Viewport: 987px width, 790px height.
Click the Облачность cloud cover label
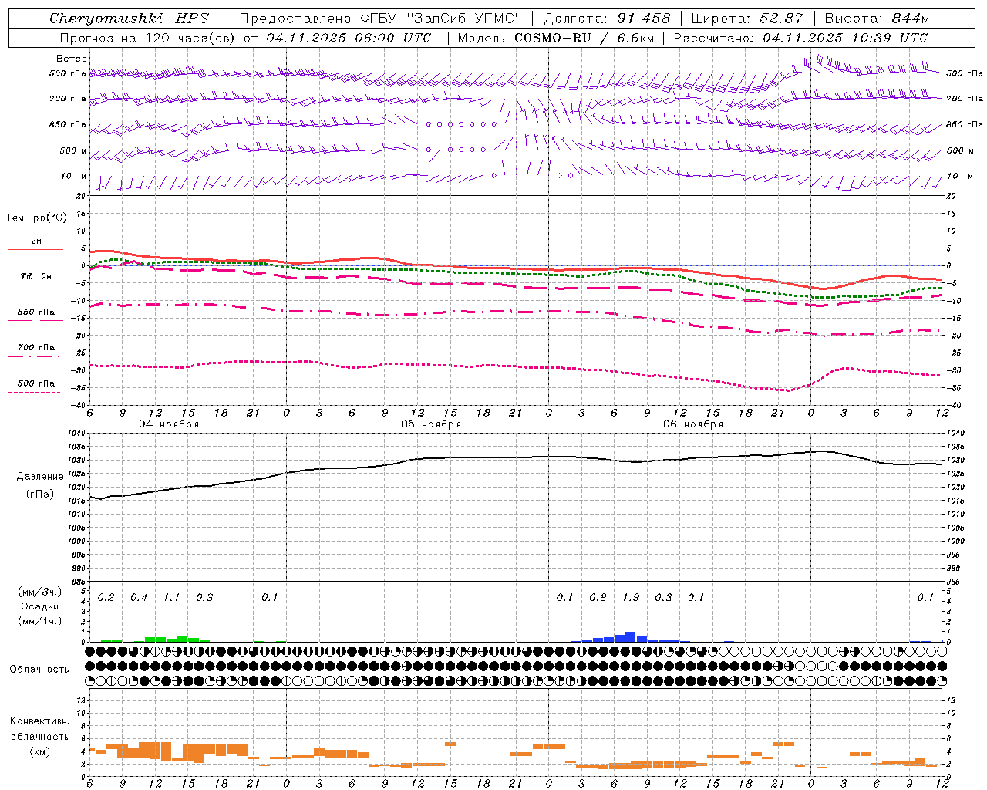(x=39, y=670)
